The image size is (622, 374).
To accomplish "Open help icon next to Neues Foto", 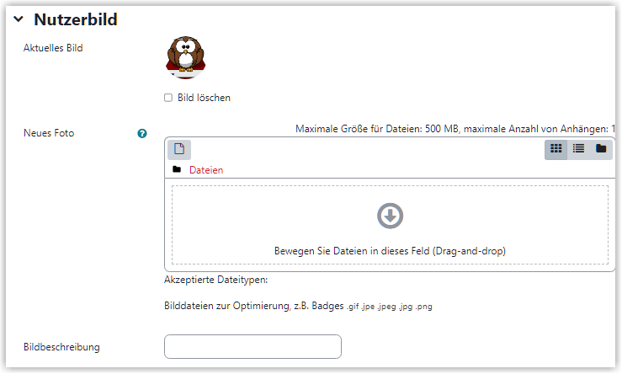I will [x=142, y=133].
